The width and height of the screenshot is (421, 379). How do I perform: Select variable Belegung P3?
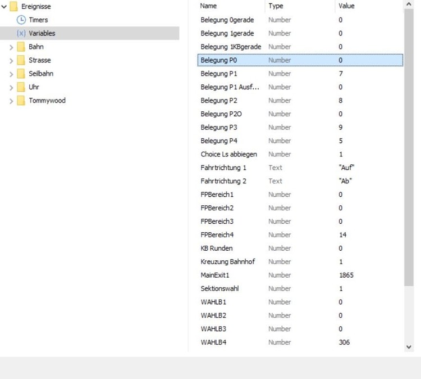219,128
